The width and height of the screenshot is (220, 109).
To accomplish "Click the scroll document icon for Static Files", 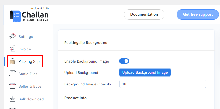I will [x=12, y=74].
